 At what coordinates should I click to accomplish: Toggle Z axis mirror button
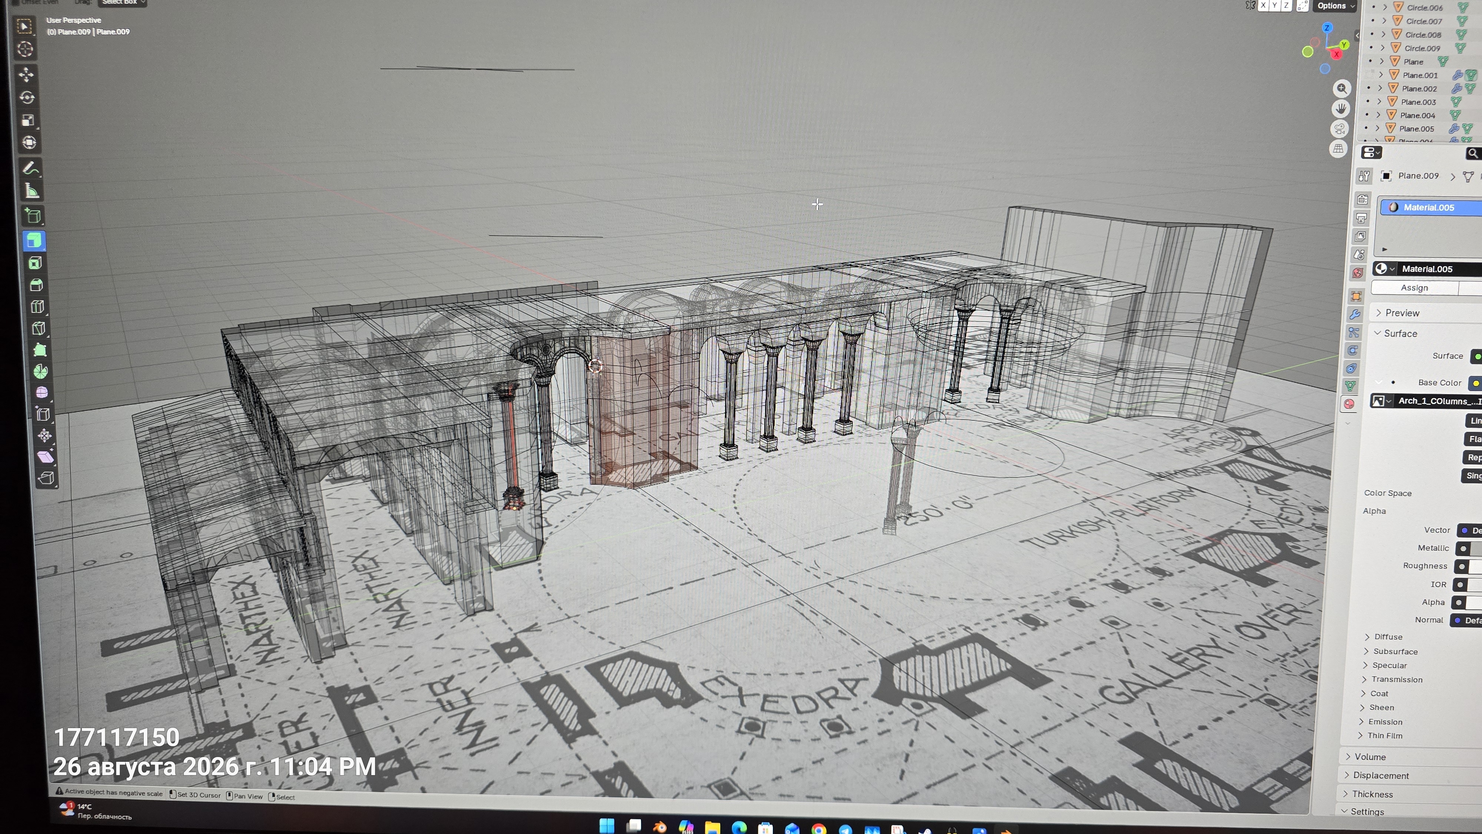click(x=1286, y=6)
